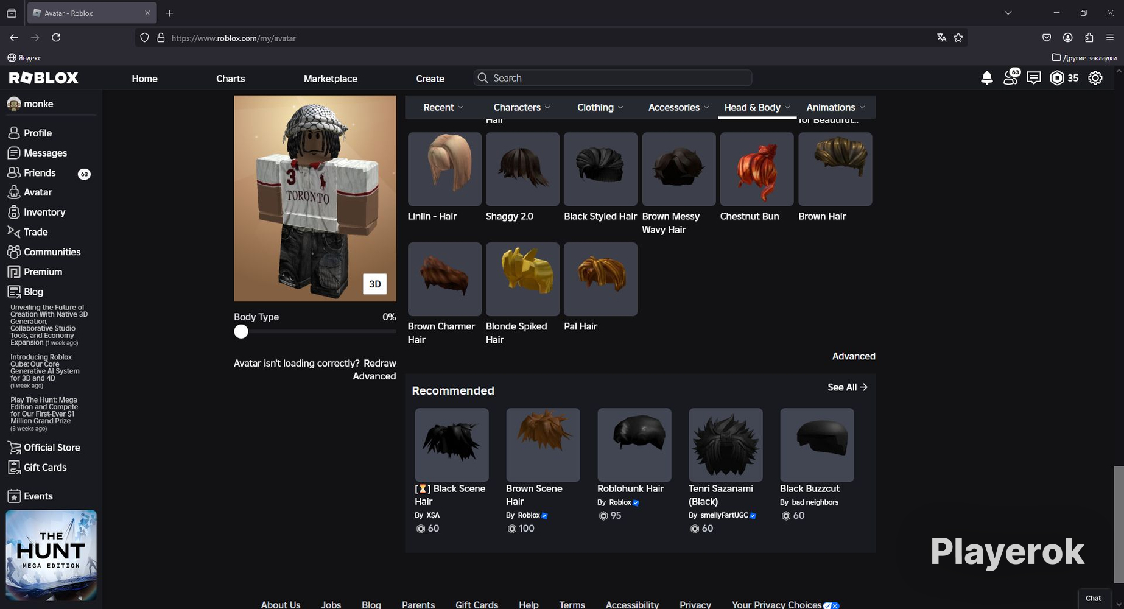Viewport: 1124px width, 609px height.
Task: Adjust the Body Type slider handle
Action: tap(241, 331)
